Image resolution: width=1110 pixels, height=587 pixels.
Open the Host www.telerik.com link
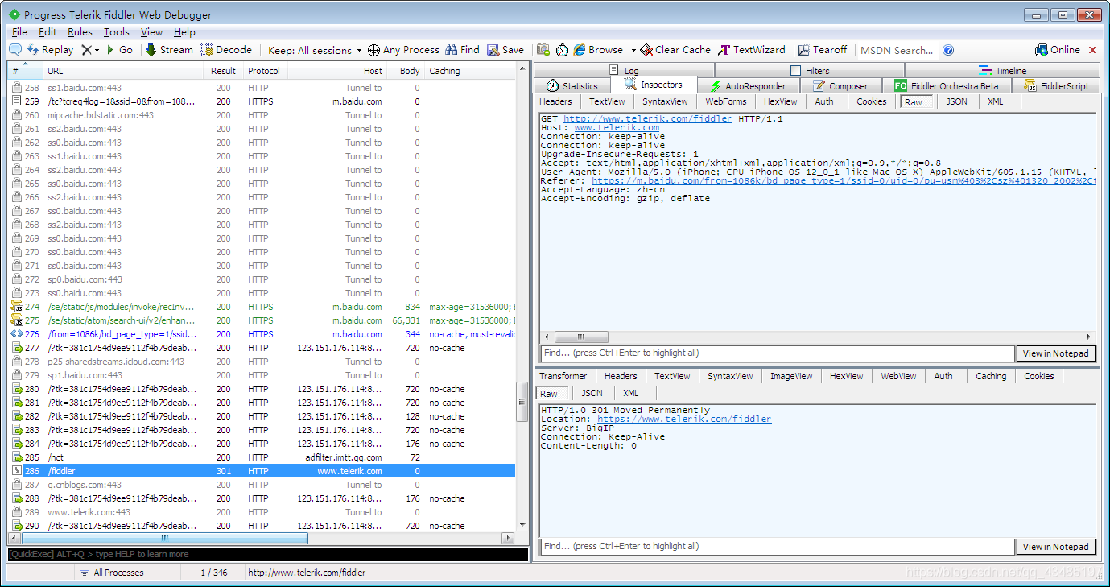[x=617, y=128]
